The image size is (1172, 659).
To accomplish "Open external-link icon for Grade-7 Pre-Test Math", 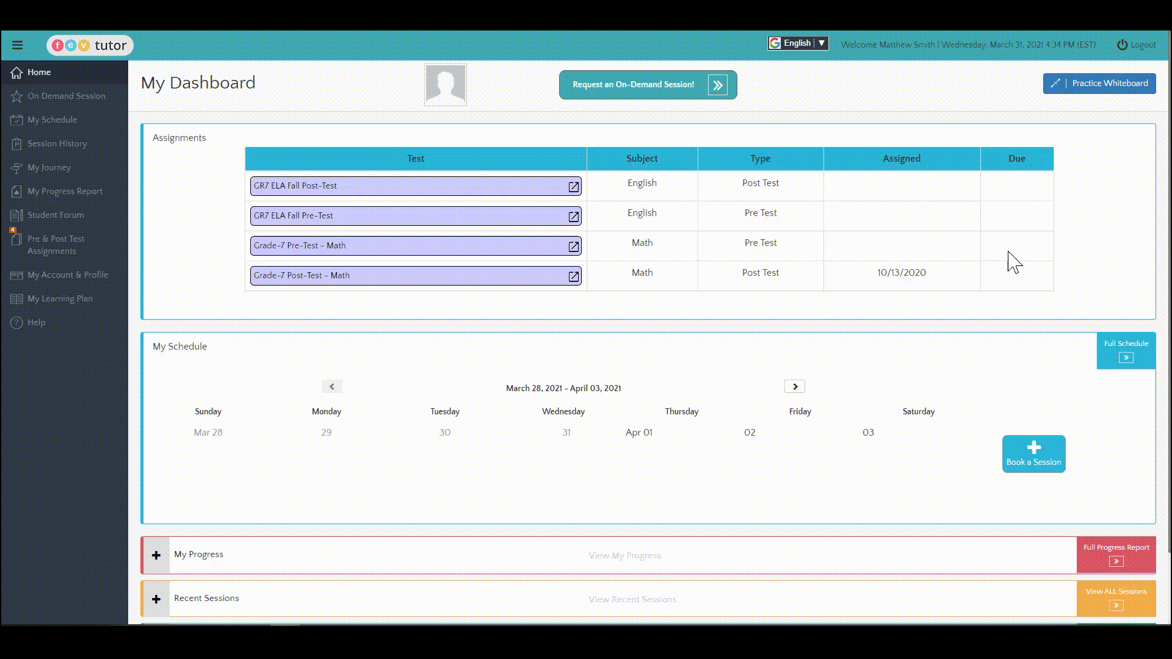I will (x=573, y=247).
